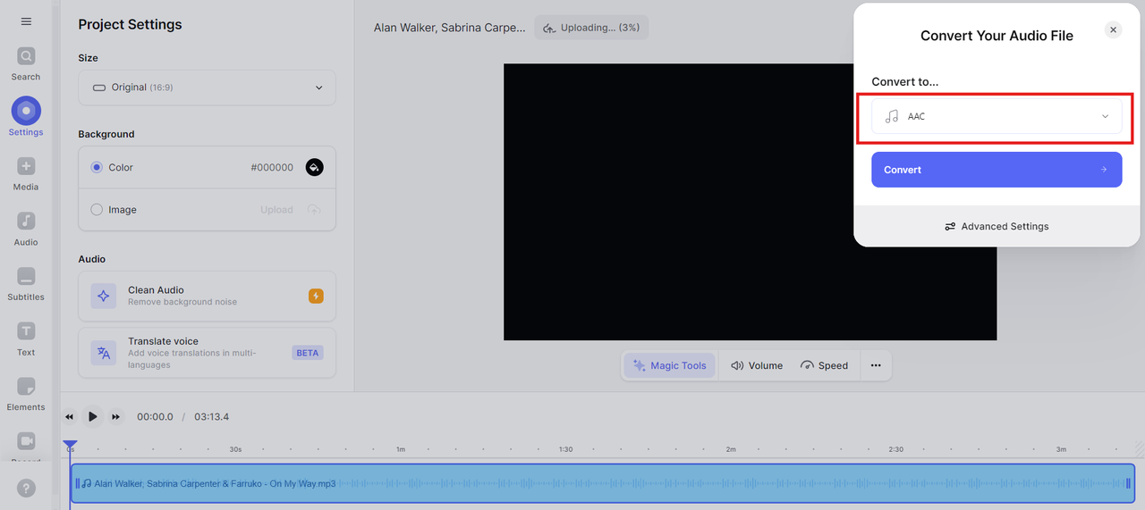Viewport: 1145px width, 510px height.
Task: Click Translate voice option
Action: (x=207, y=353)
